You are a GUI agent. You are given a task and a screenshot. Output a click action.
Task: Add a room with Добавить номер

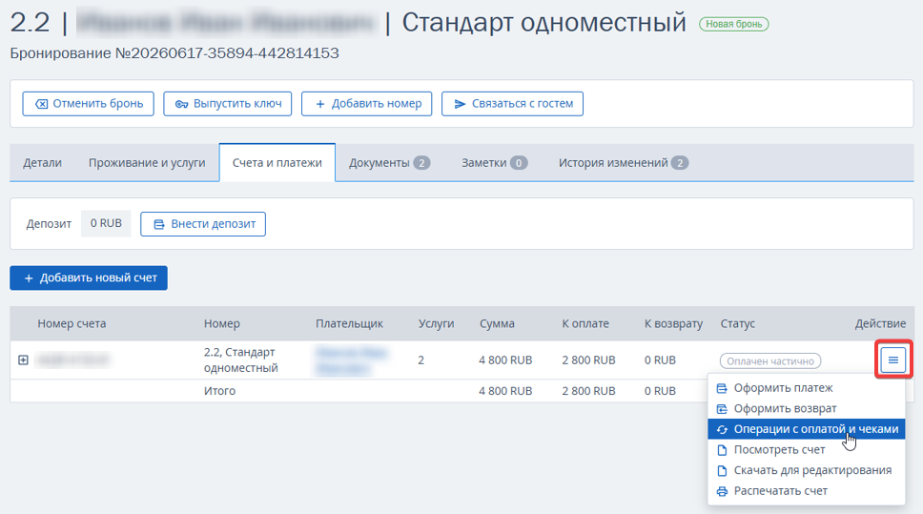[367, 104]
